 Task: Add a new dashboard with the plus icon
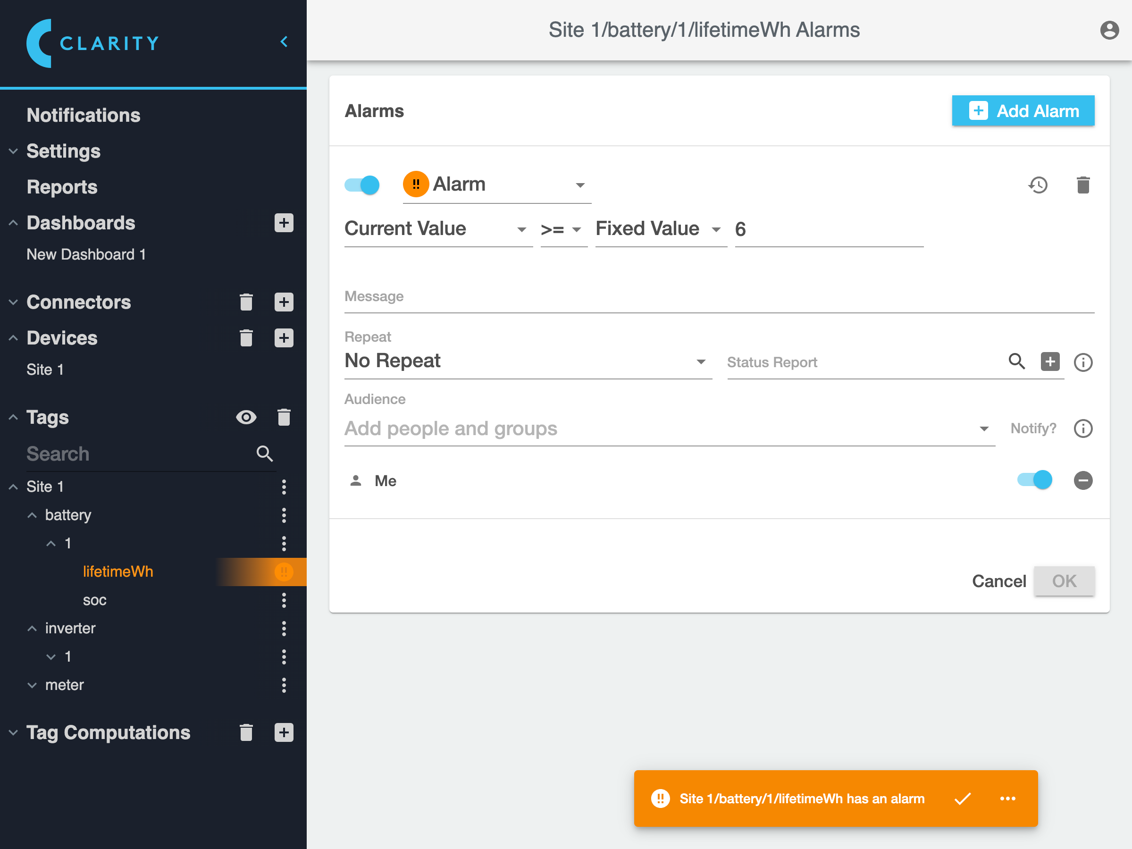point(284,223)
